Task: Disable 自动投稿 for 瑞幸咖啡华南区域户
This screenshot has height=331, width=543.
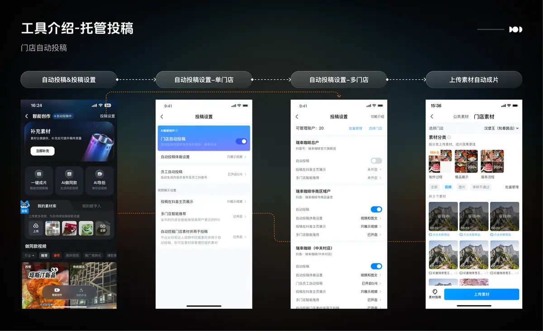Action: click(376, 209)
